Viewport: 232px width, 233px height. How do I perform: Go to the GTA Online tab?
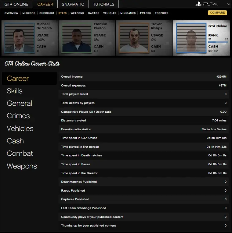(16, 4)
